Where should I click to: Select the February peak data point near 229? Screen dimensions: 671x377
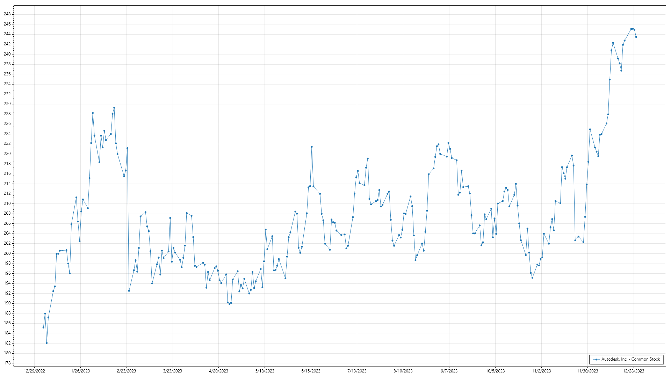tap(114, 108)
